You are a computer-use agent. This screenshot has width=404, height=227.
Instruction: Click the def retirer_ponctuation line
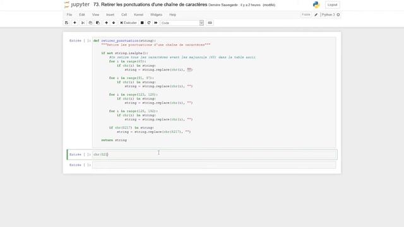point(124,40)
